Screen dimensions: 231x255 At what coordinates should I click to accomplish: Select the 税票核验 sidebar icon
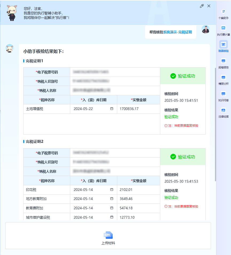pos(223,44)
